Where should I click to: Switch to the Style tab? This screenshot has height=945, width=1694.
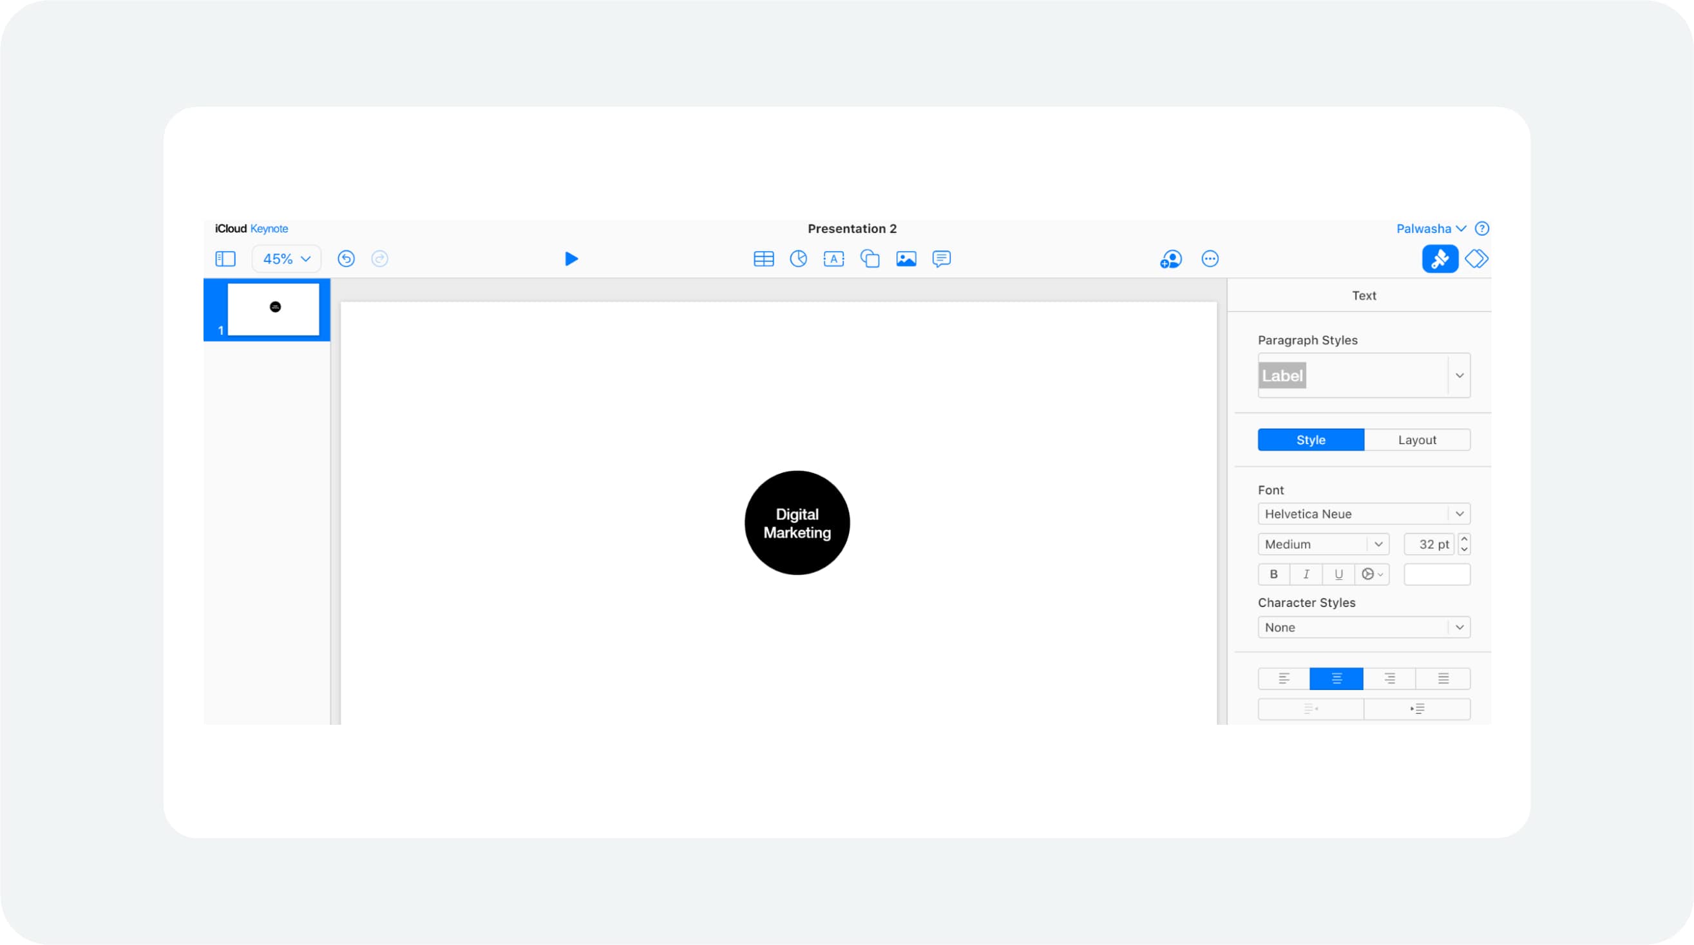pyautogui.click(x=1311, y=440)
